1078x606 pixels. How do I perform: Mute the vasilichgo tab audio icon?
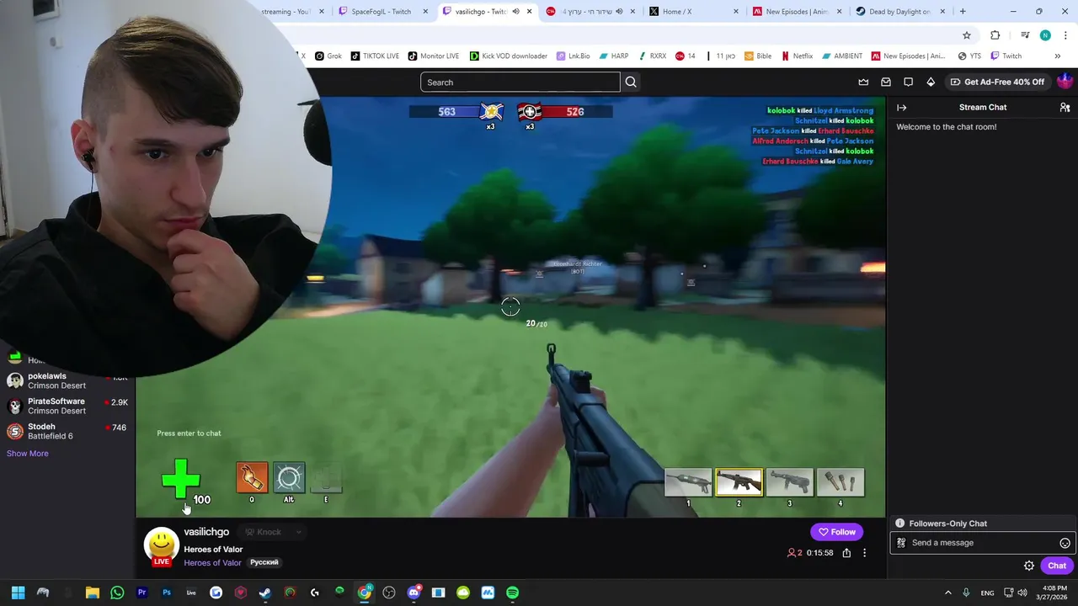coord(515,12)
